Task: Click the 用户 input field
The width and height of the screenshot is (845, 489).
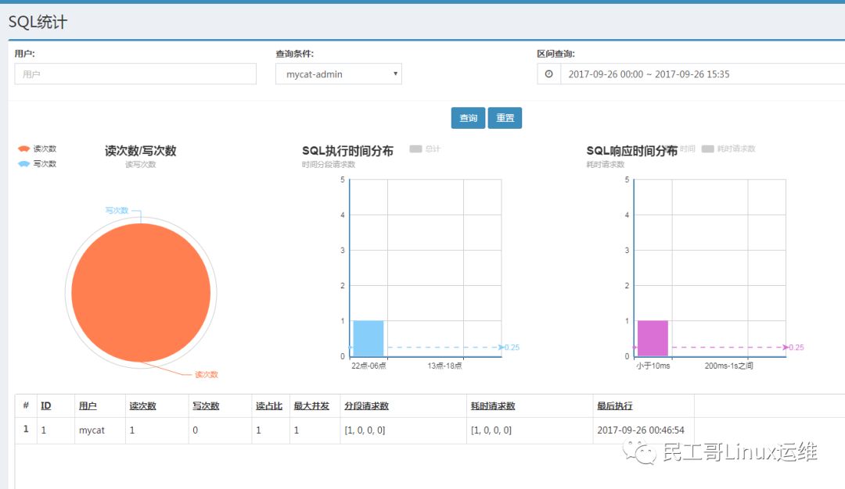Action: [x=135, y=74]
